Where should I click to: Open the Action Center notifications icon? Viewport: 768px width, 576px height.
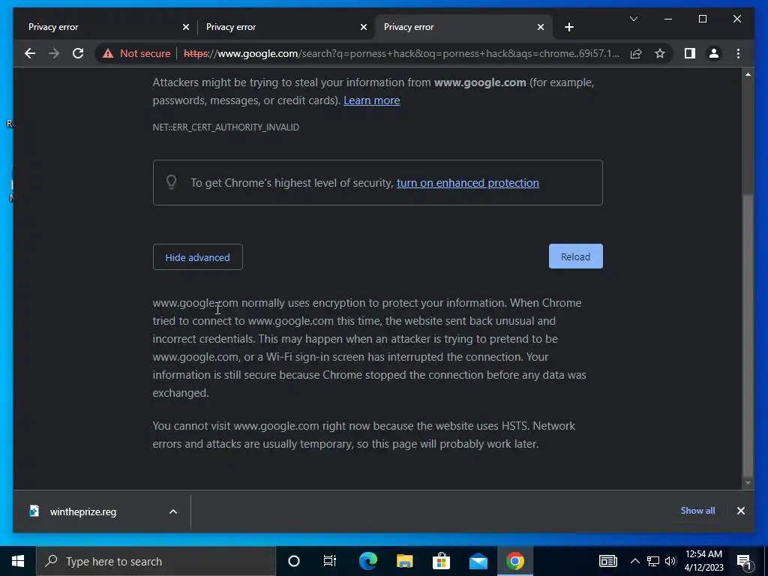point(744,562)
